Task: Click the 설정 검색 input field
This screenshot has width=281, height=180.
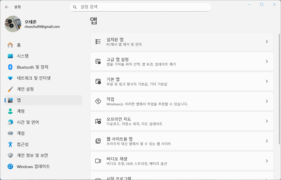Action: click(140, 7)
